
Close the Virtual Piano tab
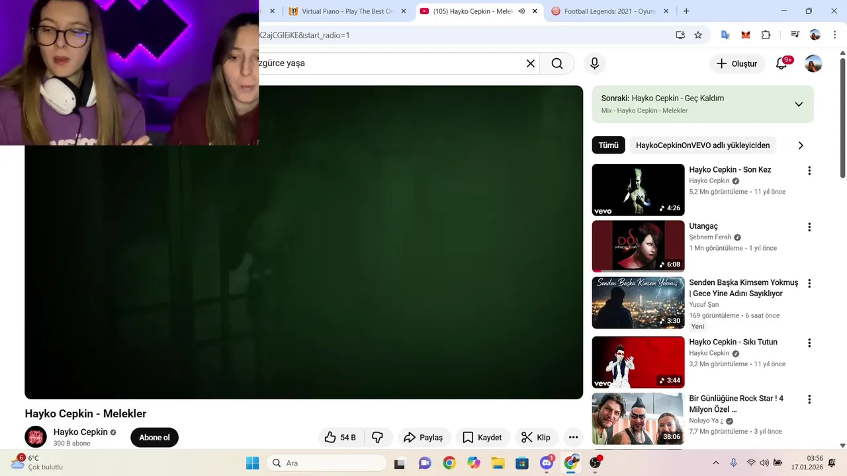pos(404,11)
